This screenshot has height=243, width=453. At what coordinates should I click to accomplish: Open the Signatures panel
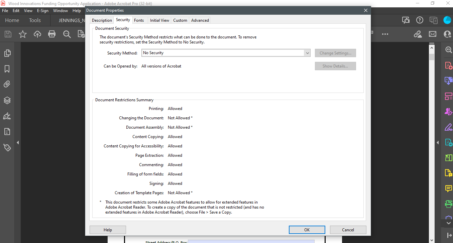7,116
